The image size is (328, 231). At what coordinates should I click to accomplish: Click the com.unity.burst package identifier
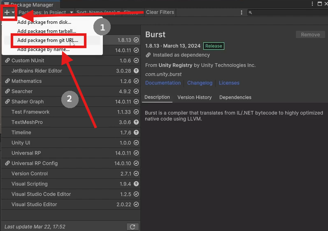click(163, 74)
